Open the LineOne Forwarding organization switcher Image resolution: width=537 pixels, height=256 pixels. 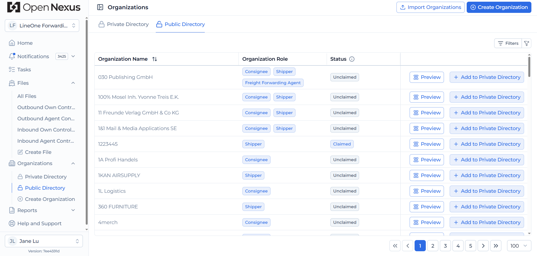pos(42,26)
